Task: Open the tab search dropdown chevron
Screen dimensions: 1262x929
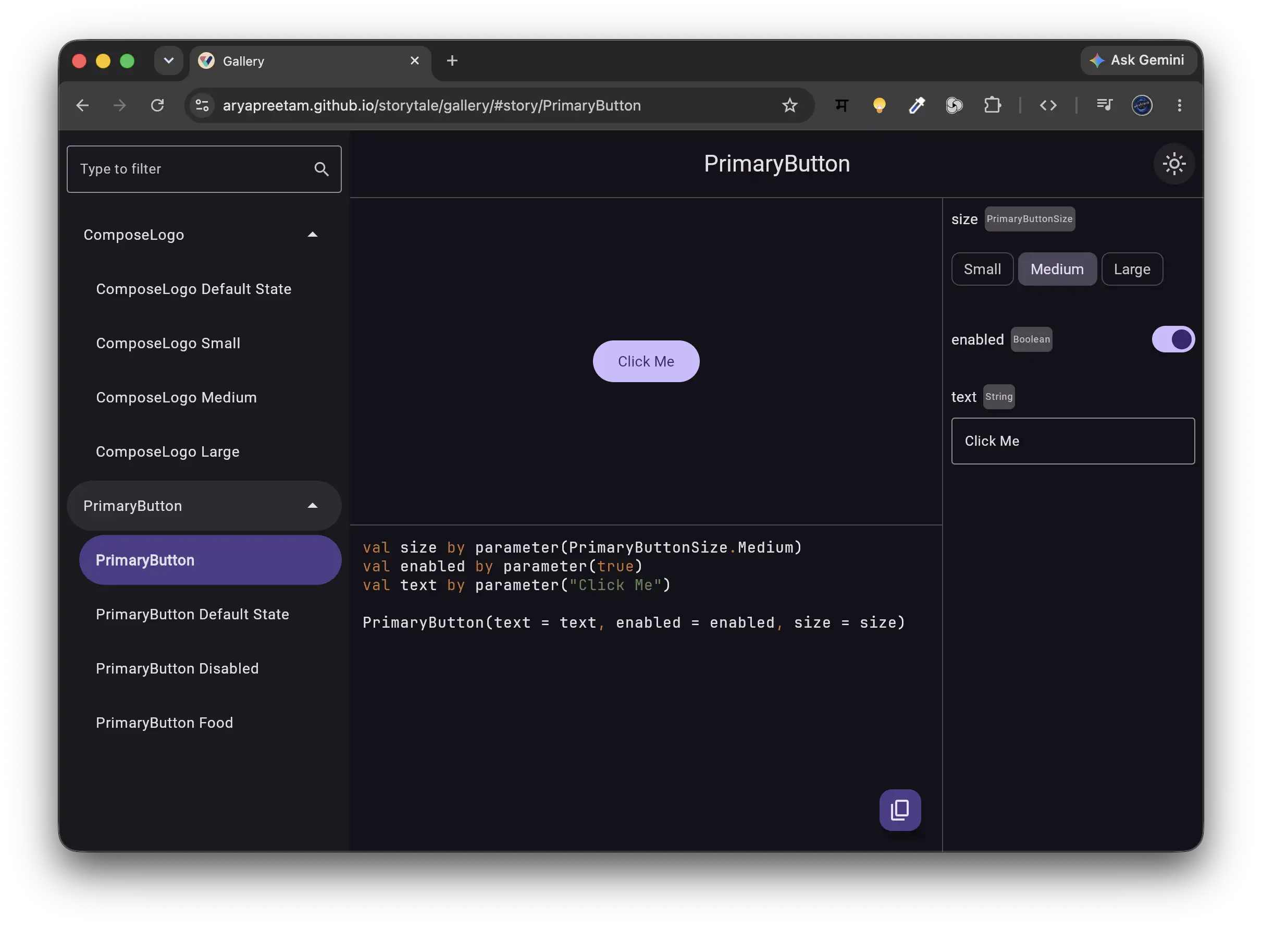Action: [169, 60]
